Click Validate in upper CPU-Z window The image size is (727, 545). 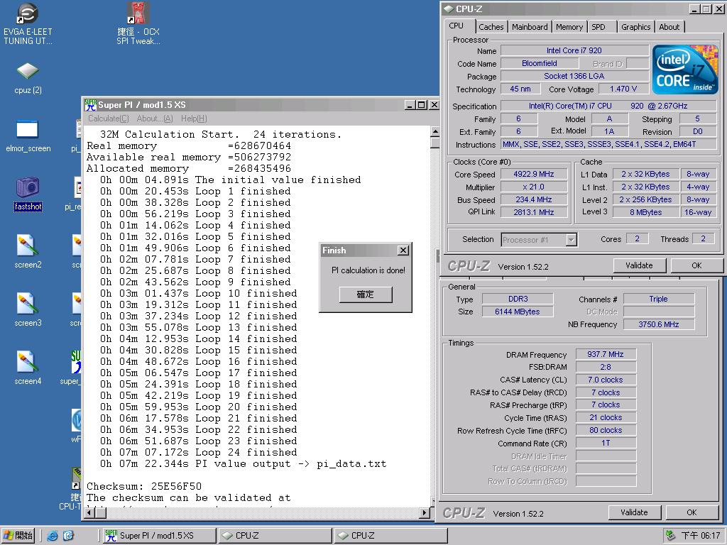tap(639, 265)
